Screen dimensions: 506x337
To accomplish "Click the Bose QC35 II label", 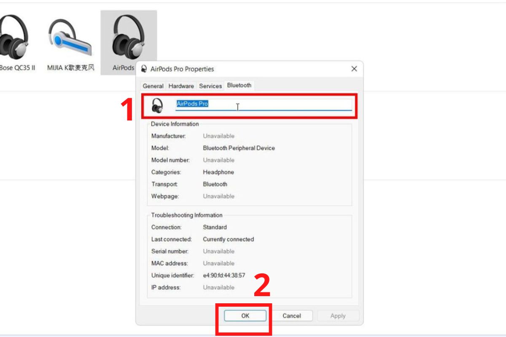I will pos(17,68).
